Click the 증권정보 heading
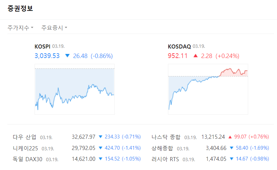277x170 pixels. (x=20, y=8)
